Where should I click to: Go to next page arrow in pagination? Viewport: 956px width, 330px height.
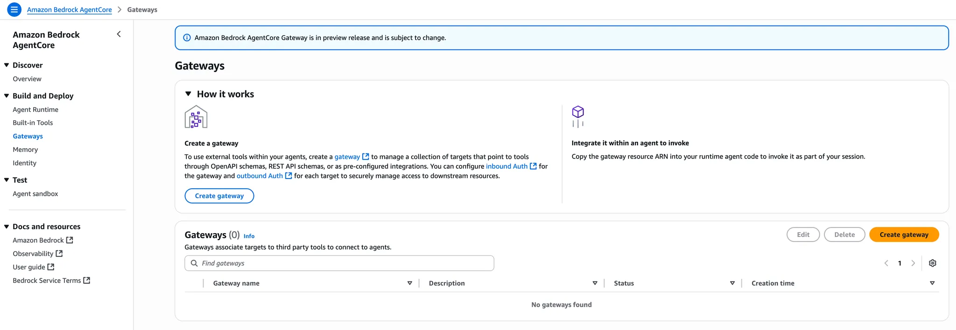(x=913, y=263)
